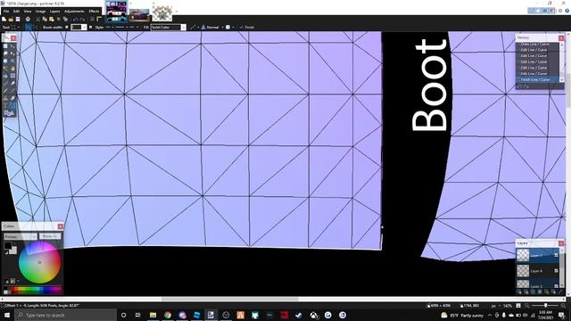Open the Primary color selector dropdown
This screenshot has width=571, height=321.
21,236
